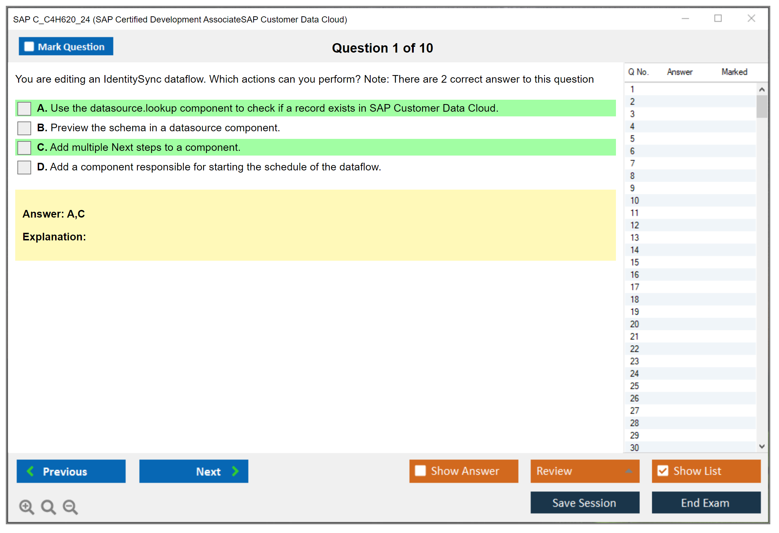This screenshot has height=533, width=779.
Task: Click the zoom in magnifier icon
Action: (x=26, y=507)
